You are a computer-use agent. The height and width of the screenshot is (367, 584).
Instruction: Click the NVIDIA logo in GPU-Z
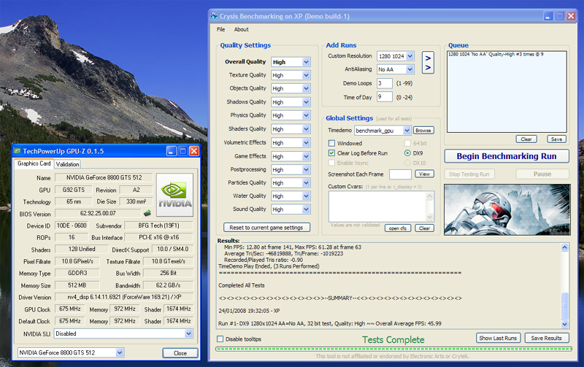click(174, 195)
